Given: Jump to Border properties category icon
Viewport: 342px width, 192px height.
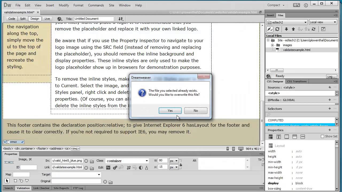Looking at the screenshot, I should pyautogui.click(x=287, y=137).
